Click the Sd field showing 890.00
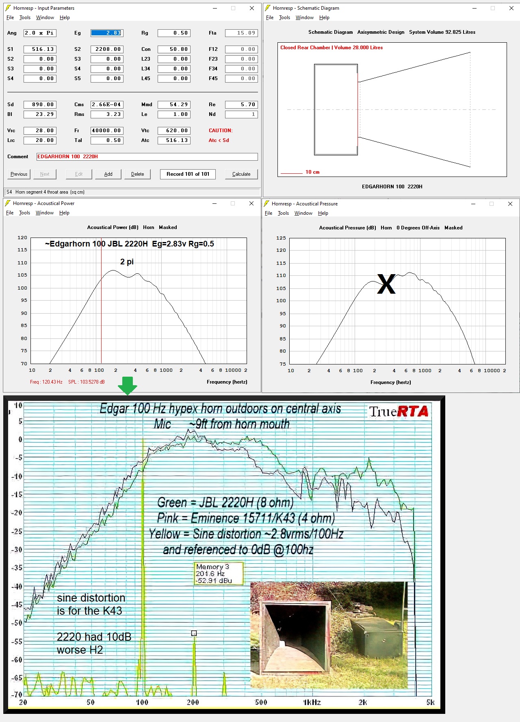The image size is (520, 722). pos(40,105)
